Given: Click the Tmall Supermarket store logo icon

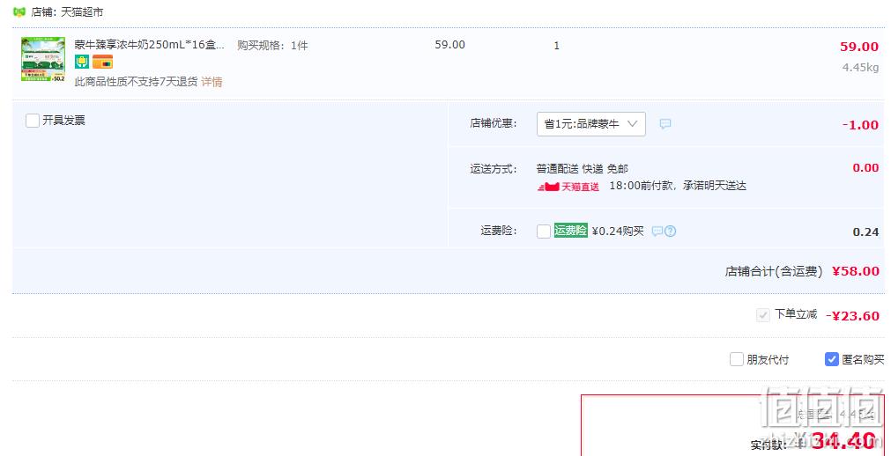Looking at the screenshot, I should (x=19, y=12).
